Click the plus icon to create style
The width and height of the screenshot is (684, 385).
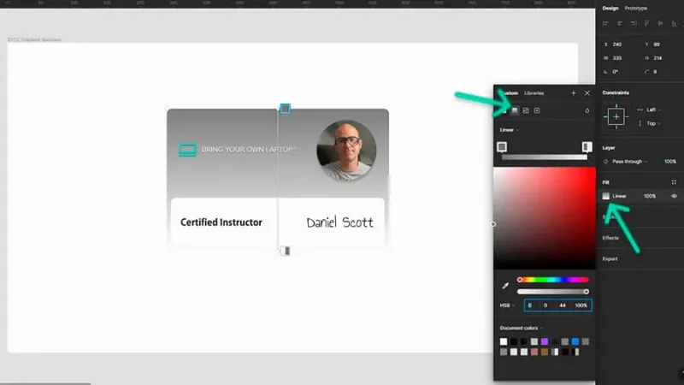point(573,92)
